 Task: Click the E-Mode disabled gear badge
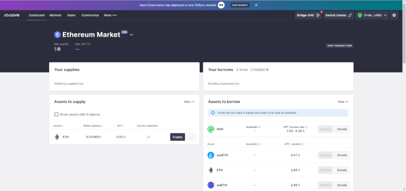click(260, 70)
